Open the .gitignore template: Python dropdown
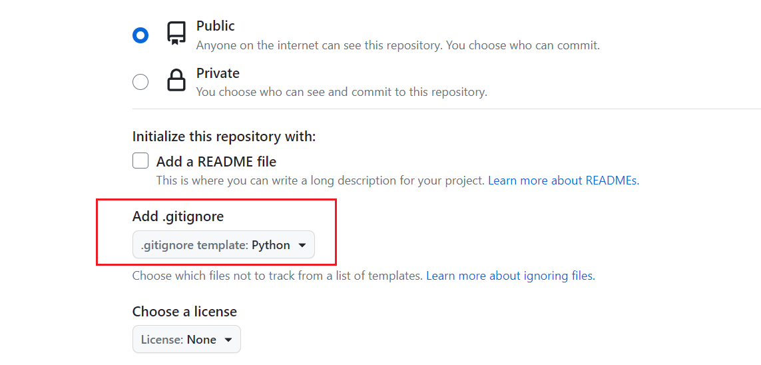The height and width of the screenshot is (365, 761). coord(223,244)
